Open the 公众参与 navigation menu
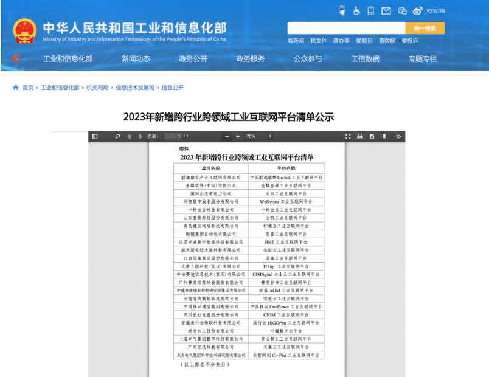Viewport: 489px width, 377px height. pyautogui.click(x=308, y=58)
